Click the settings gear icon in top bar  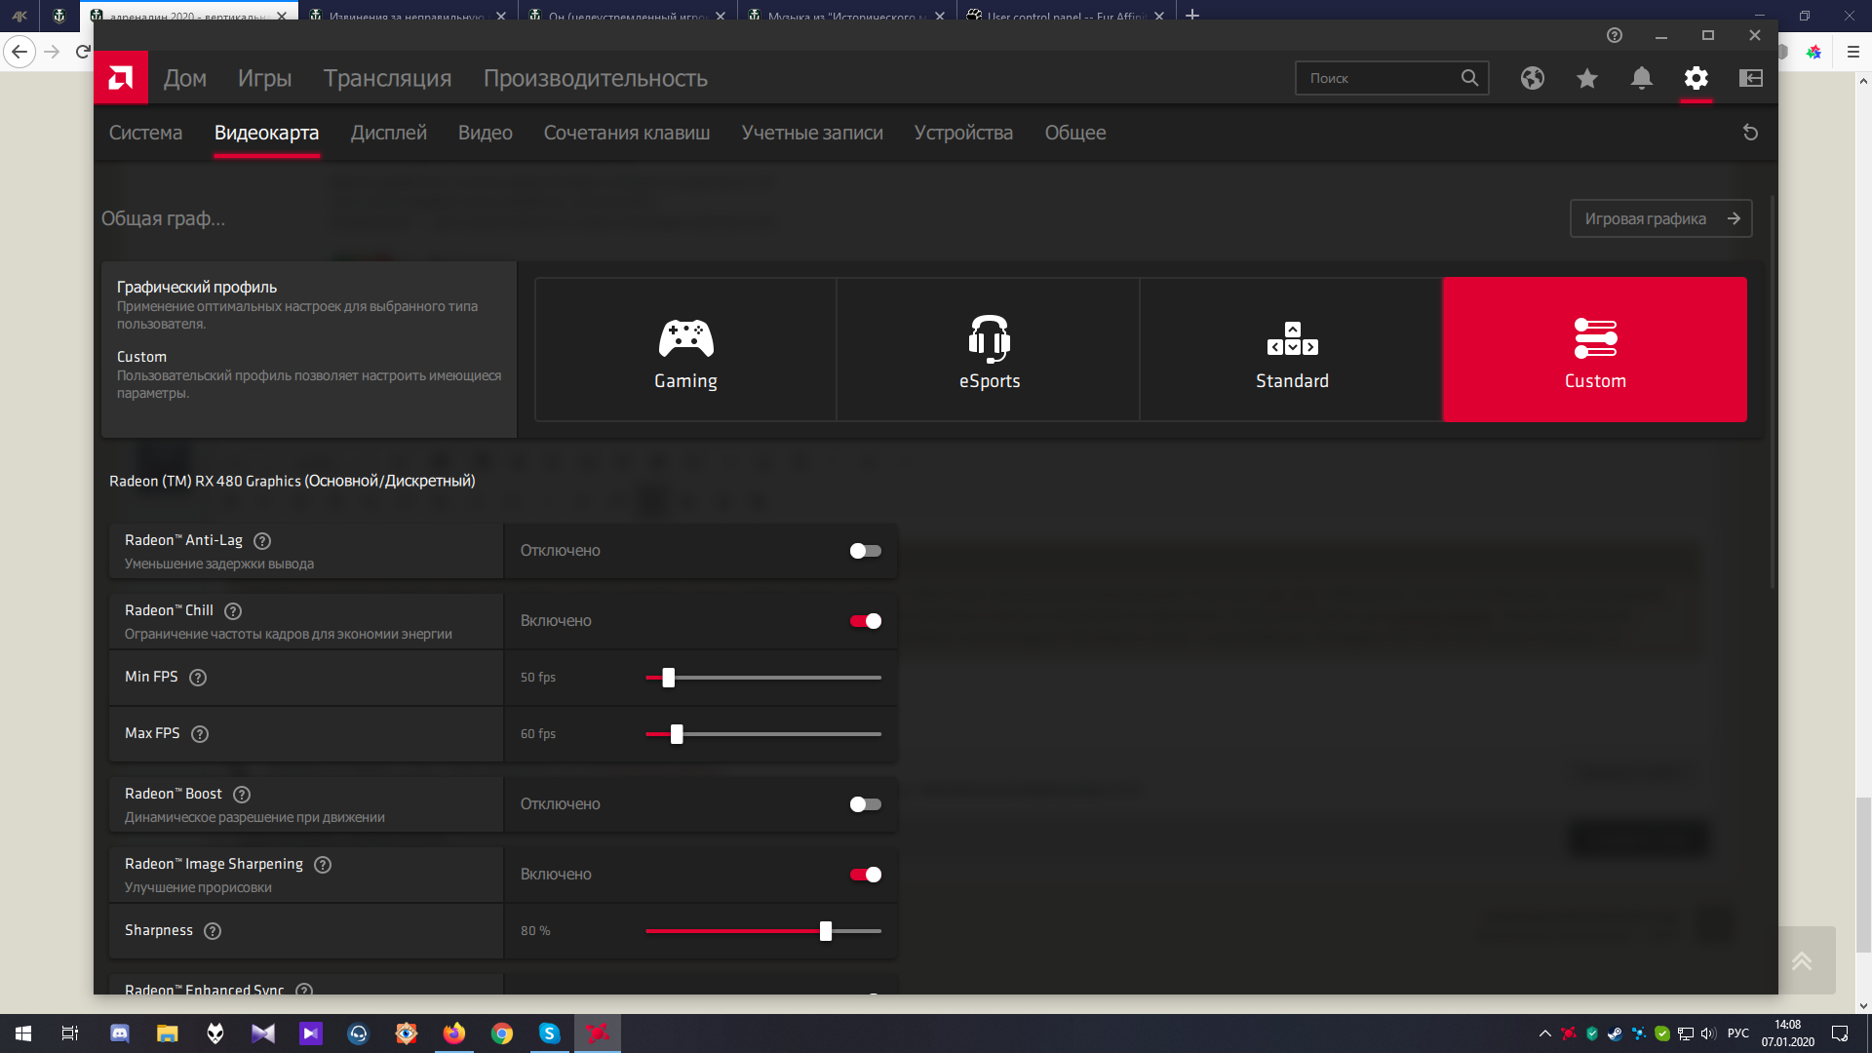pos(1697,77)
